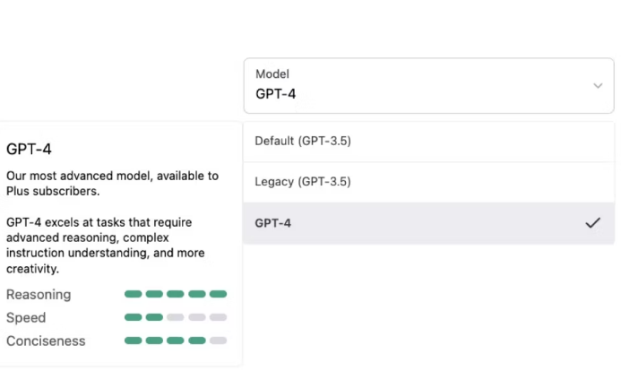Screen dimensions: 621x371
Task: Click the Conciseness label text
Action: (x=46, y=341)
